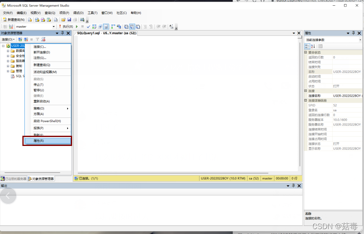Choose 重新启动(A) in the context menu

click(x=48, y=102)
